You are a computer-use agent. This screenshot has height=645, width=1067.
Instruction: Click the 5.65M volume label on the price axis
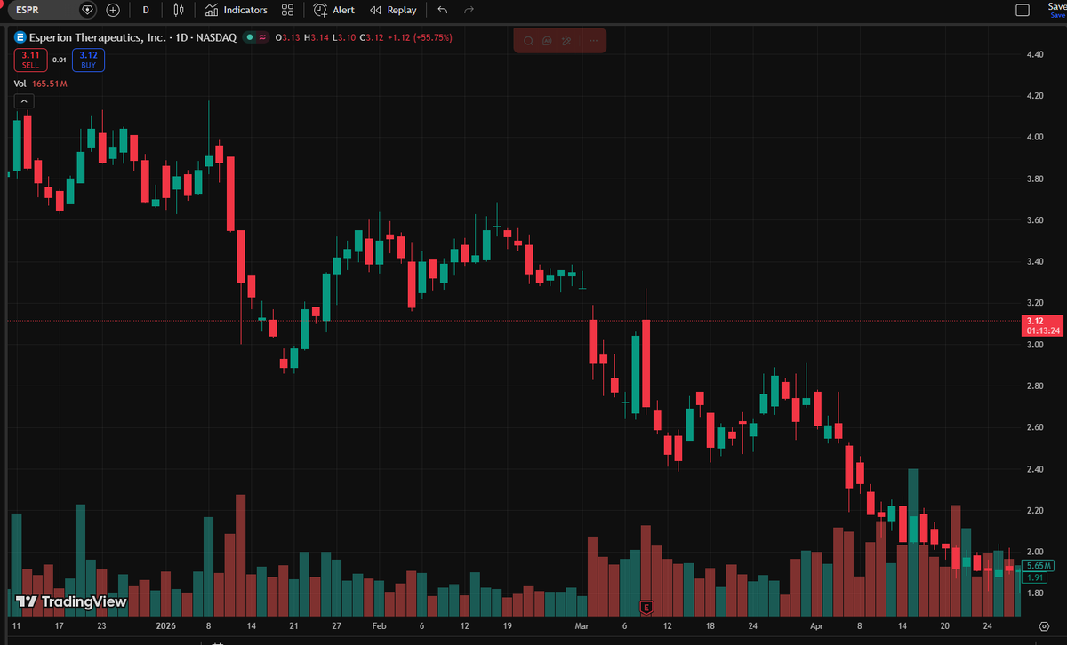tap(1039, 566)
